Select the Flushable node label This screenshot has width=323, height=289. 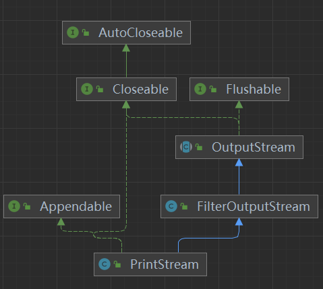tap(254, 89)
